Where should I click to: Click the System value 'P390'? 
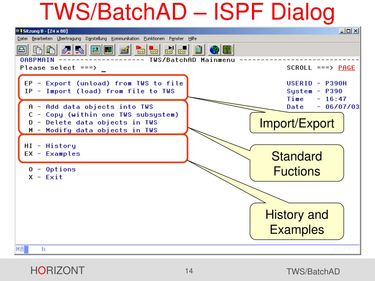334,91
